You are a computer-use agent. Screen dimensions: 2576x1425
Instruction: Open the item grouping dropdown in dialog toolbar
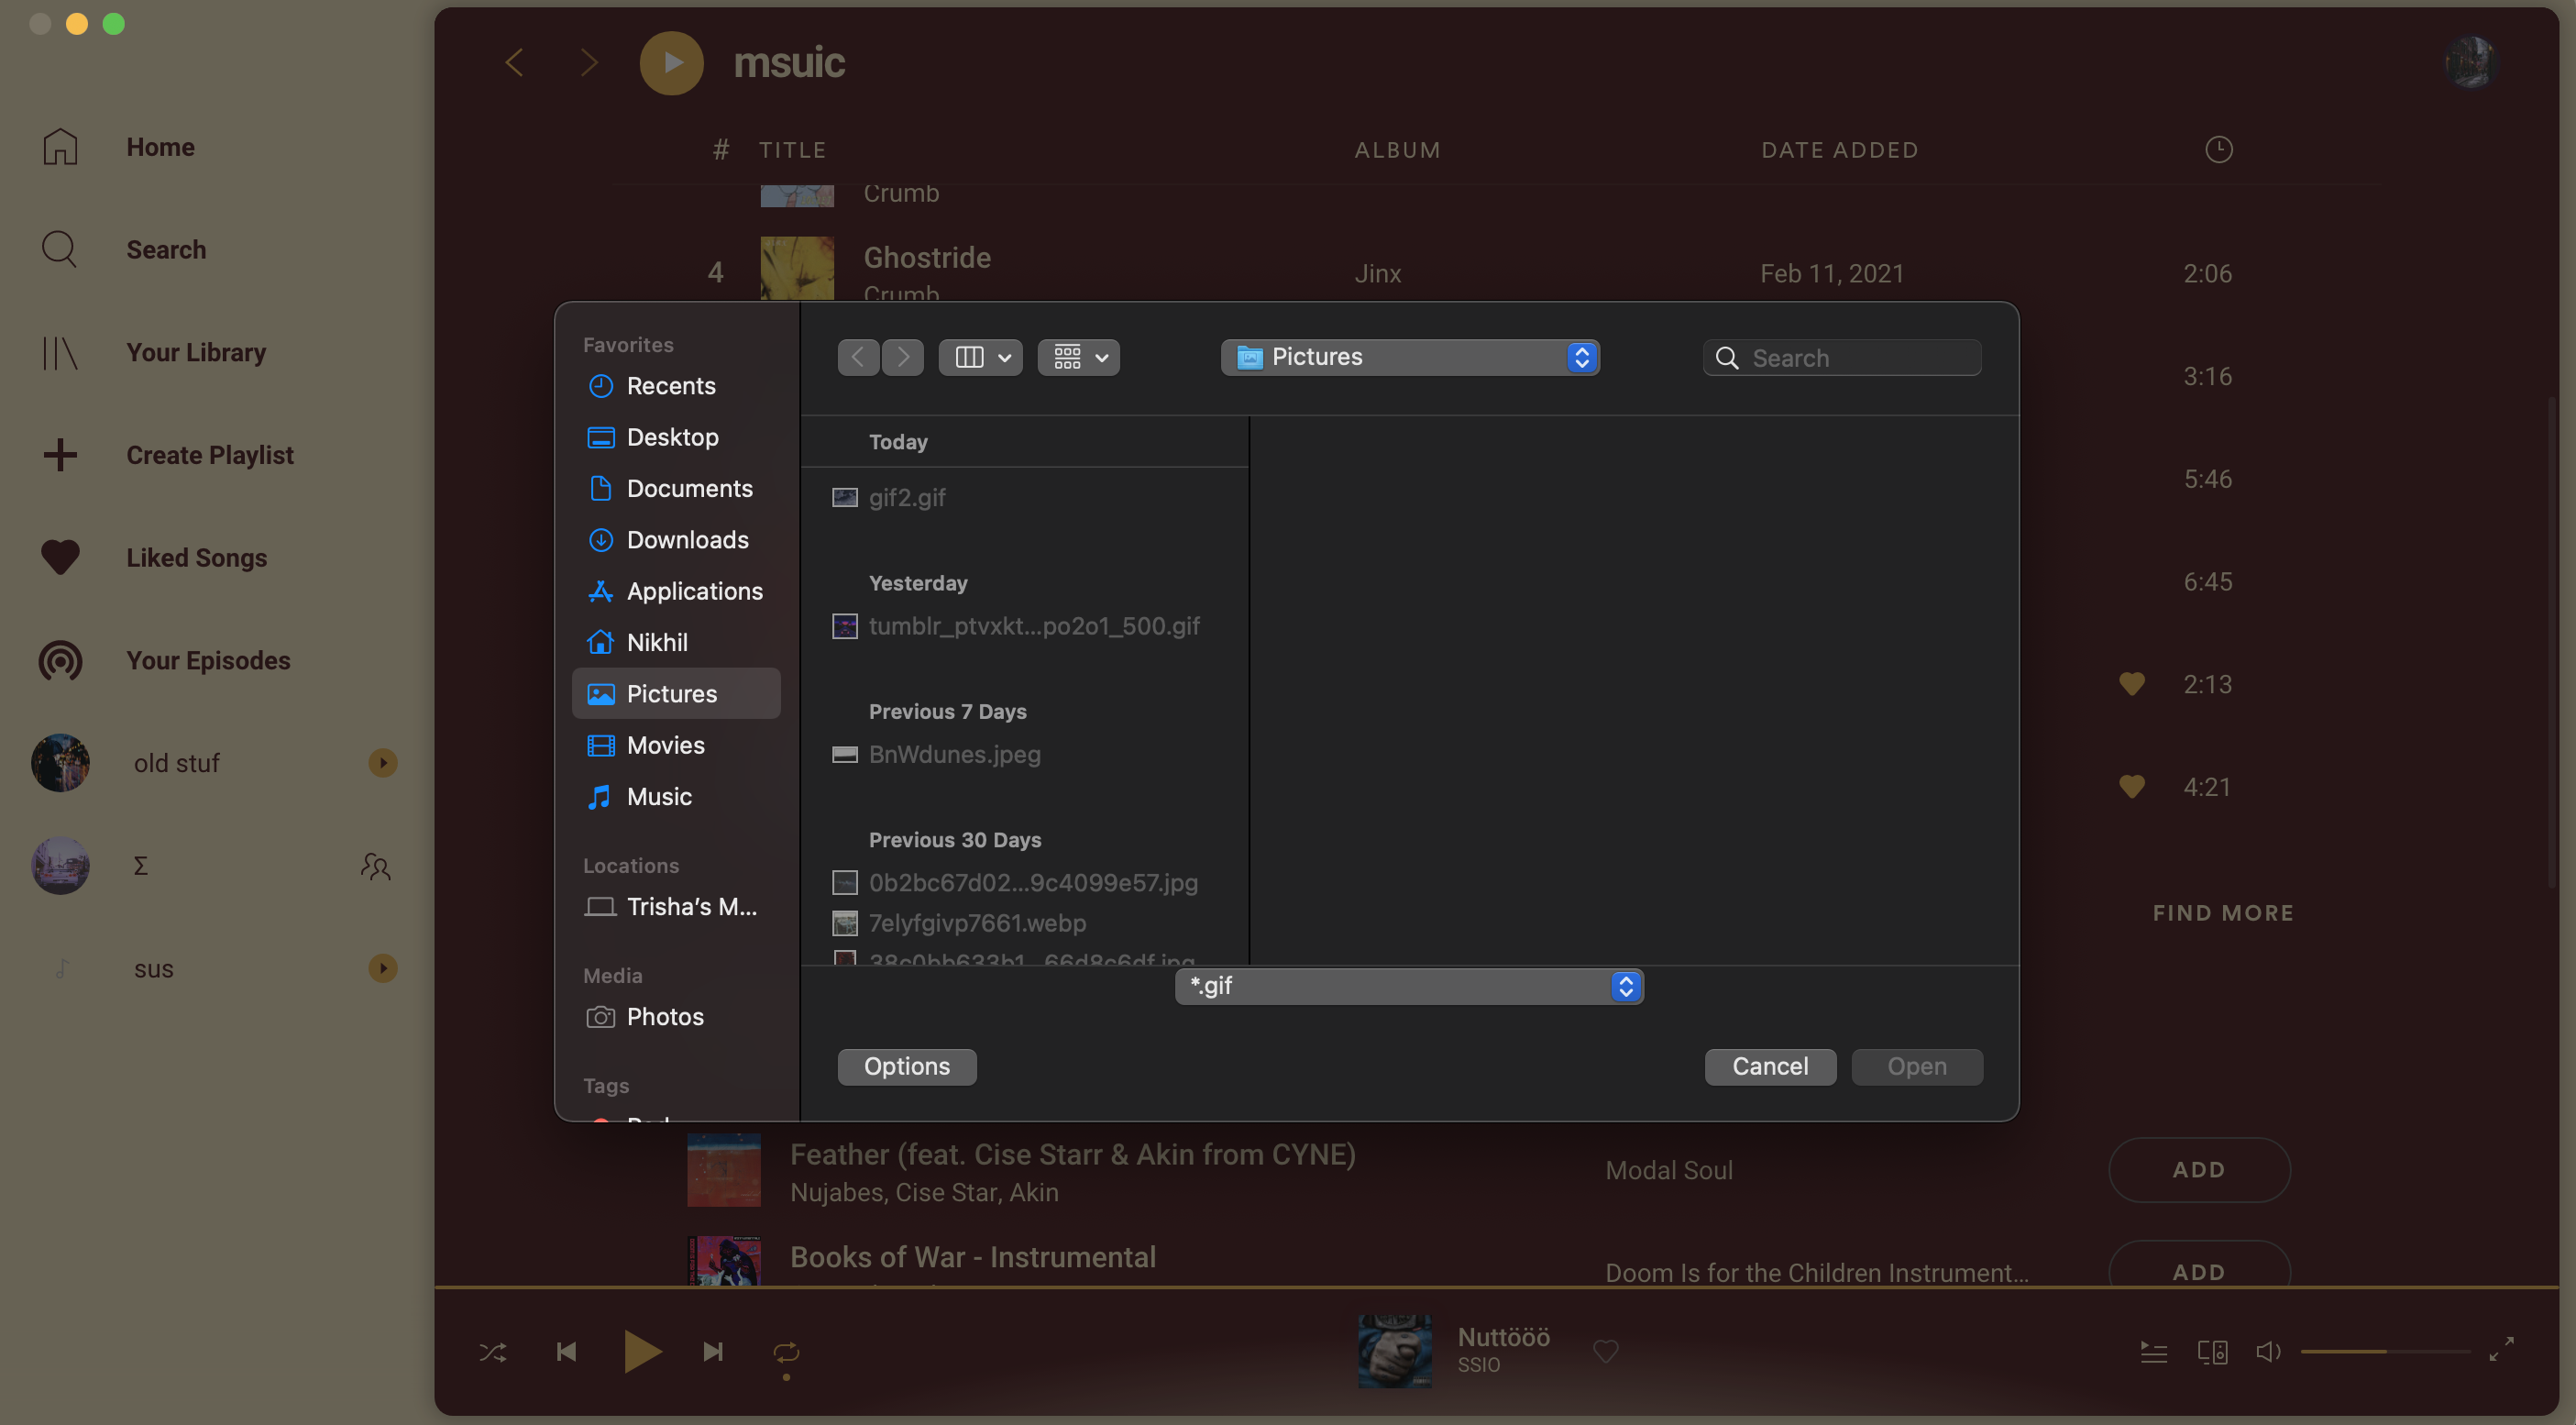point(1078,357)
